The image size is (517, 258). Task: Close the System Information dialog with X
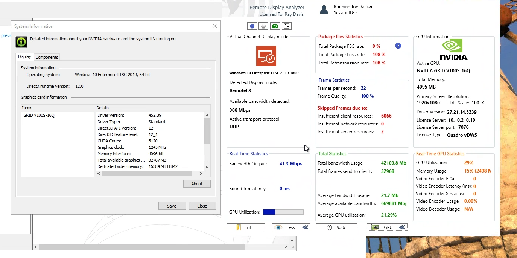pyautogui.click(x=214, y=26)
